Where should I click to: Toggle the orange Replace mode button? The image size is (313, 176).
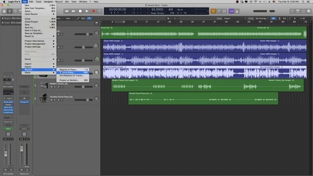point(213,11)
